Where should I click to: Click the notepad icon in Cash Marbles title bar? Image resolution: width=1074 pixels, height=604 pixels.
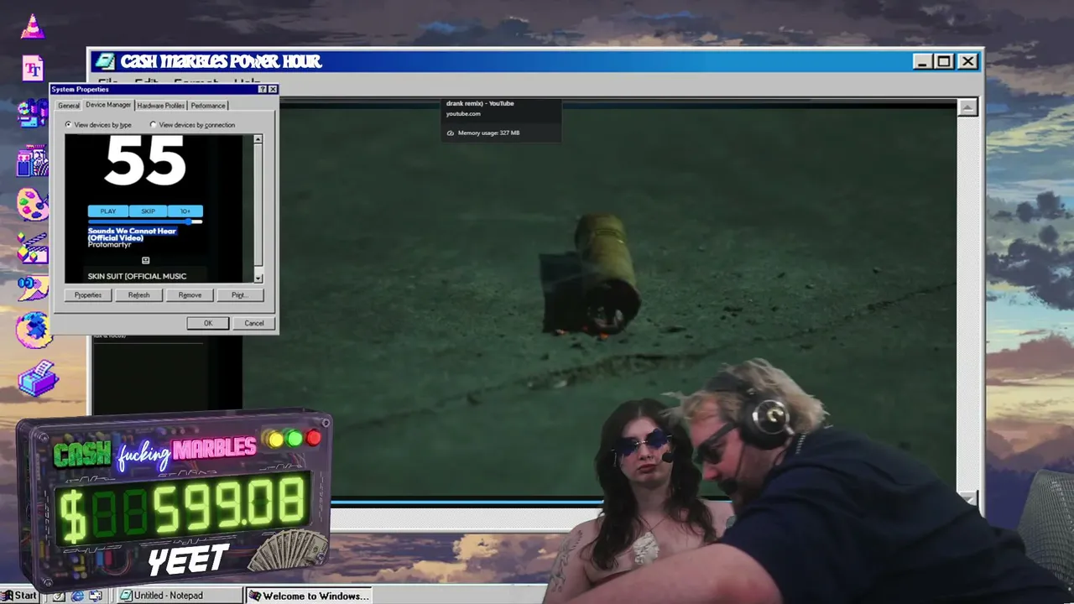point(105,61)
